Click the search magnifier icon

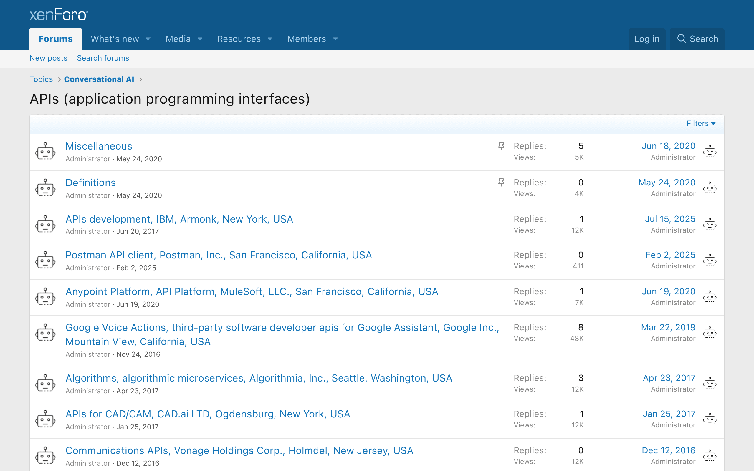[682, 39]
